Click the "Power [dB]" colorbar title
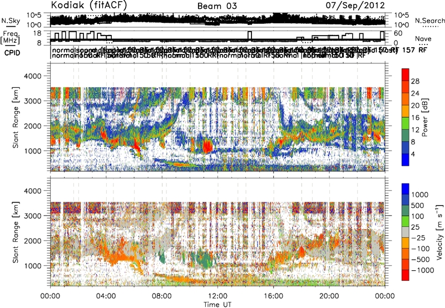Image resolution: width=445 pixels, height=308 pixels. pyautogui.click(x=424, y=117)
